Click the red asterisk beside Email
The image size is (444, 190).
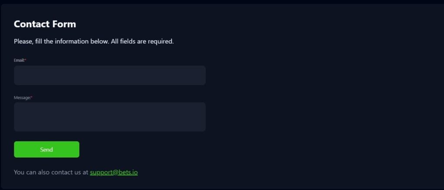(x=26, y=60)
